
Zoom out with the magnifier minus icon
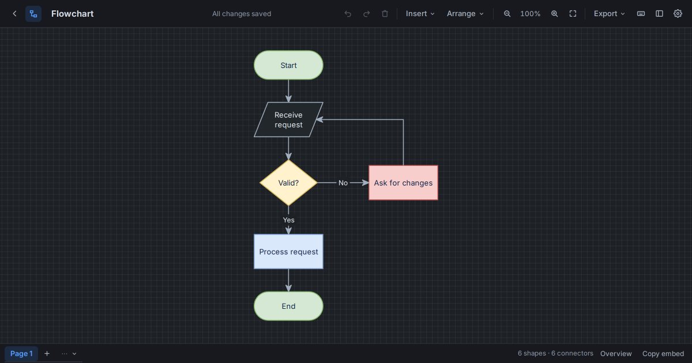point(507,14)
